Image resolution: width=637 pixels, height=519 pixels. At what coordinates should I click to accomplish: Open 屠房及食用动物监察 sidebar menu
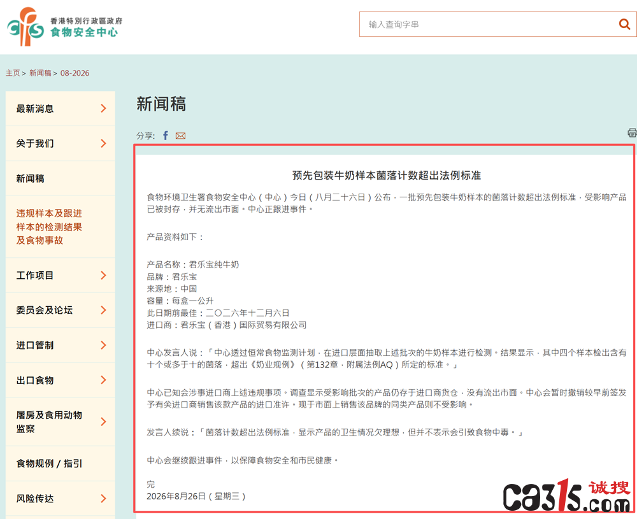pos(60,422)
